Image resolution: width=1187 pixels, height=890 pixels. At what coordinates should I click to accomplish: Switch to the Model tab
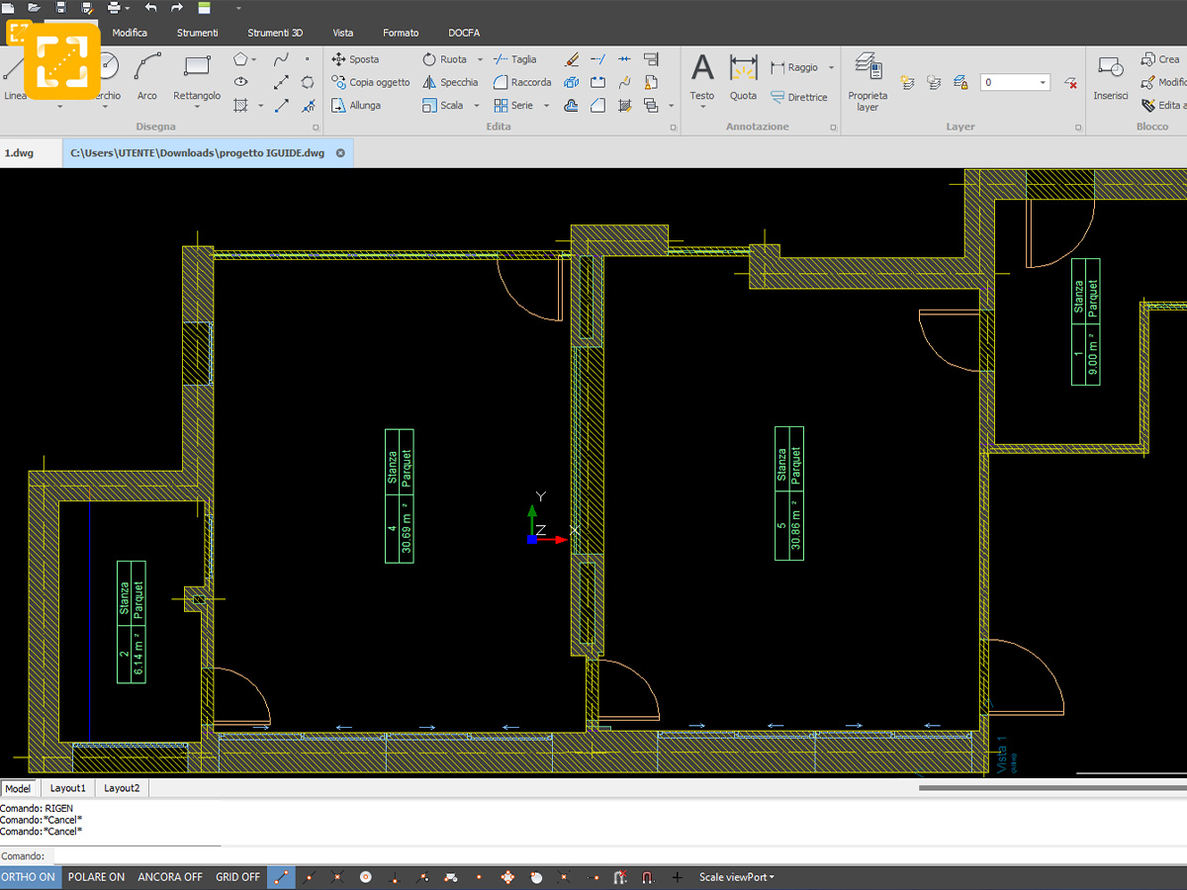coord(18,788)
